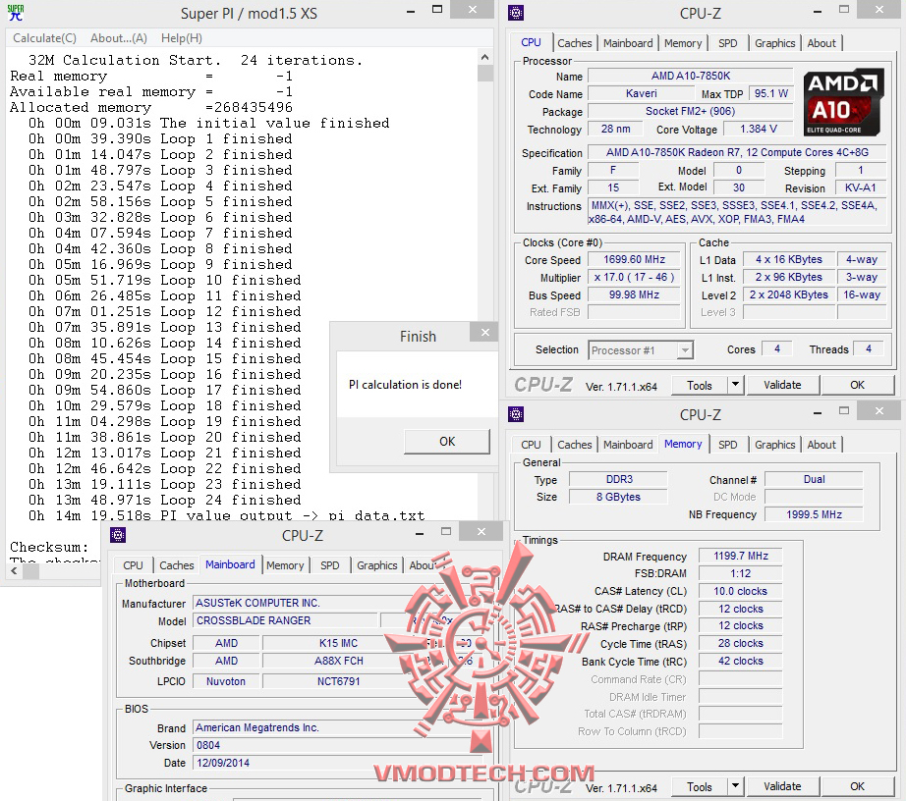Click the Bus Speed value 99.98 MHz

click(634, 294)
